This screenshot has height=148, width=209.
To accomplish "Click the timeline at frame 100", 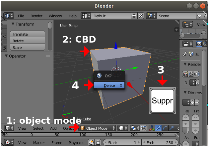I will point(83,135).
